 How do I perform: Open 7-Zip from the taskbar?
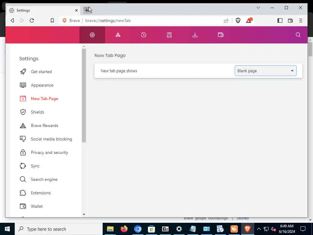165,229
